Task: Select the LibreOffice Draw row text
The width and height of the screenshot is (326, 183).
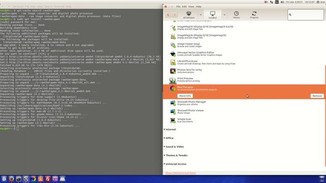Action: tap(206, 63)
